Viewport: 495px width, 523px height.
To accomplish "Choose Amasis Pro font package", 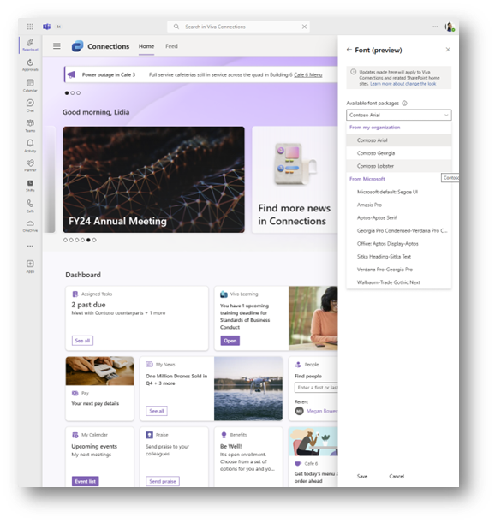I will (399, 205).
